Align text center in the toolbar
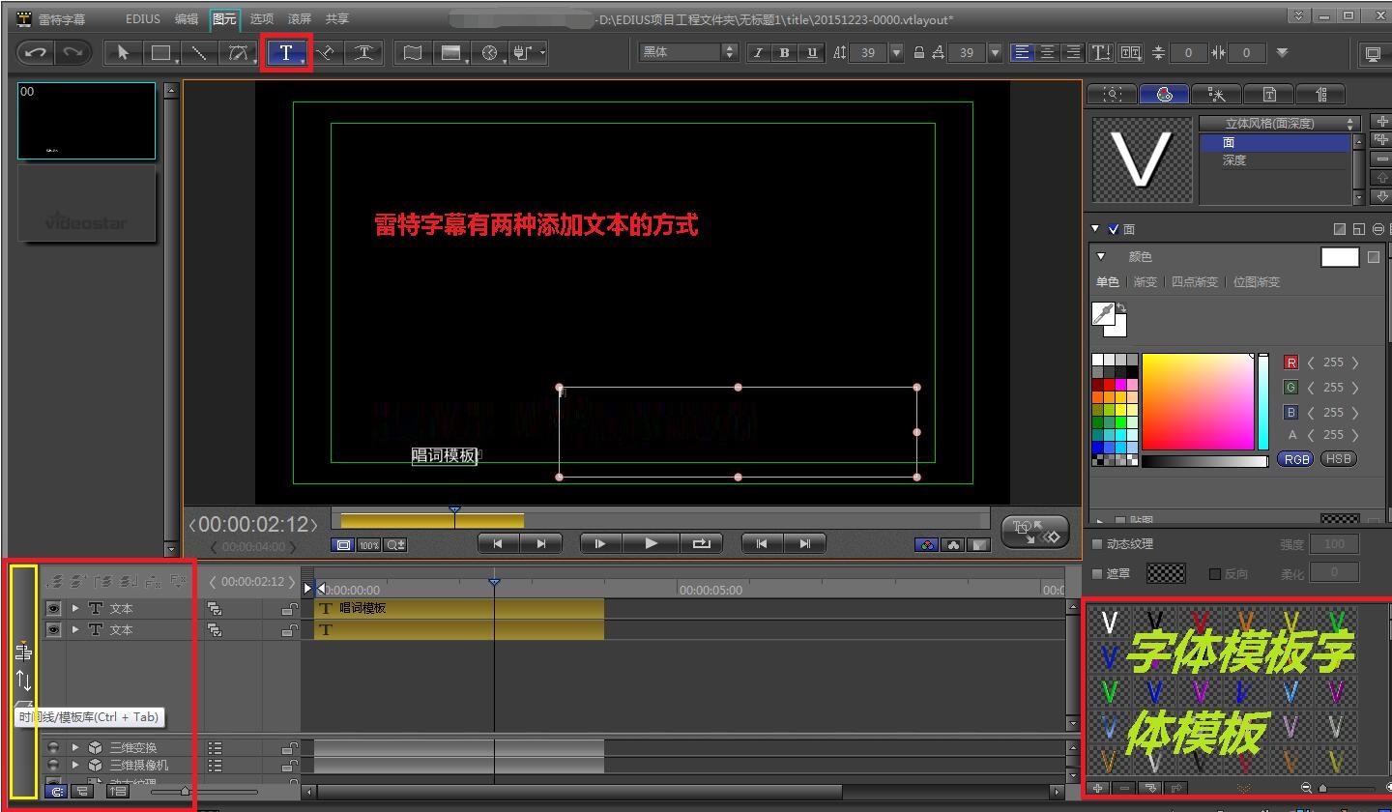Viewport: 1392px width, 812px height. (1047, 52)
